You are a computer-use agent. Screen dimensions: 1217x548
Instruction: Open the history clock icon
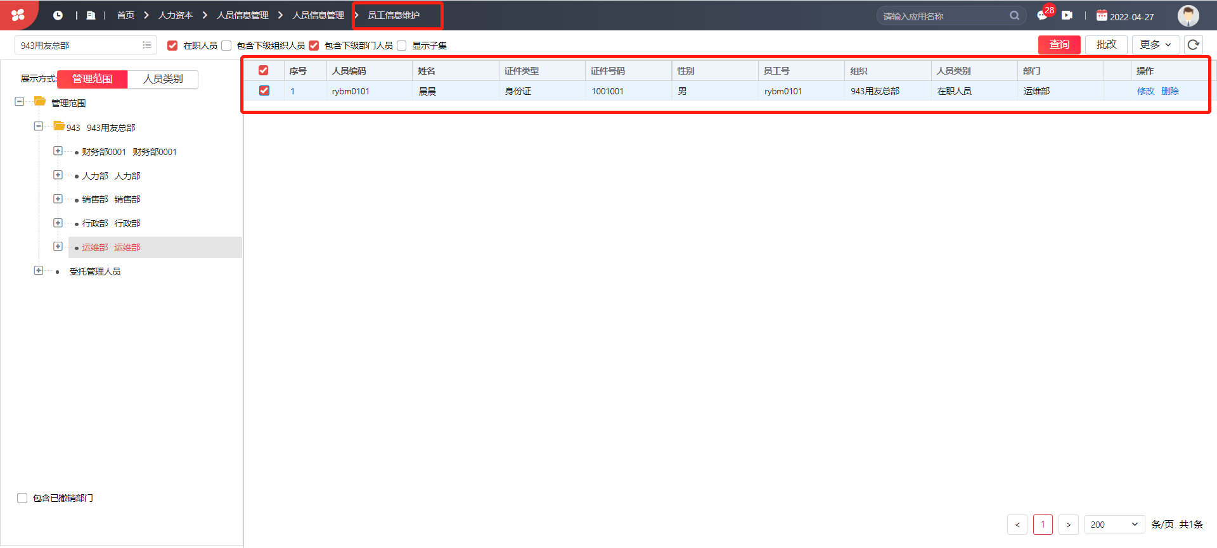point(58,15)
